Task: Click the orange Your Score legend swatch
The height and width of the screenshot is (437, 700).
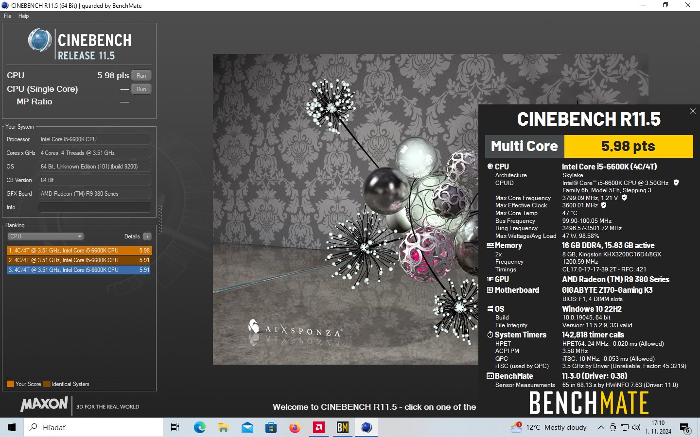Action: pyautogui.click(x=10, y=384)
